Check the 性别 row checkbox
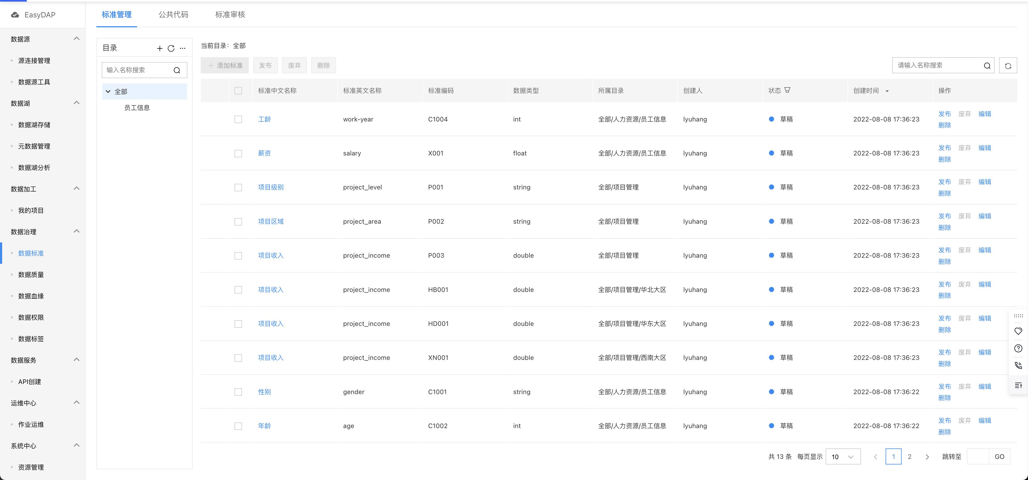This screenshot has height=480, width=1028. click(238, 392)
